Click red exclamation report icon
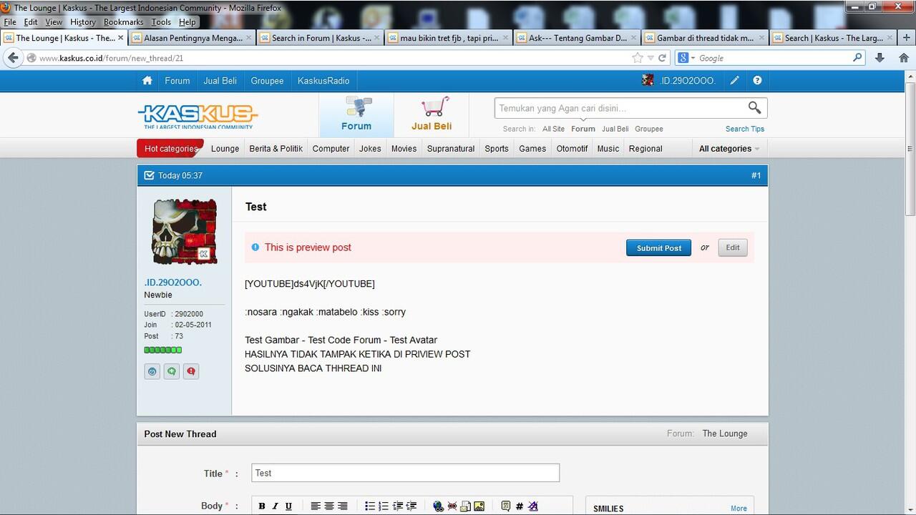This screenshot has width=916, height=515. click(x=191, y=371)
